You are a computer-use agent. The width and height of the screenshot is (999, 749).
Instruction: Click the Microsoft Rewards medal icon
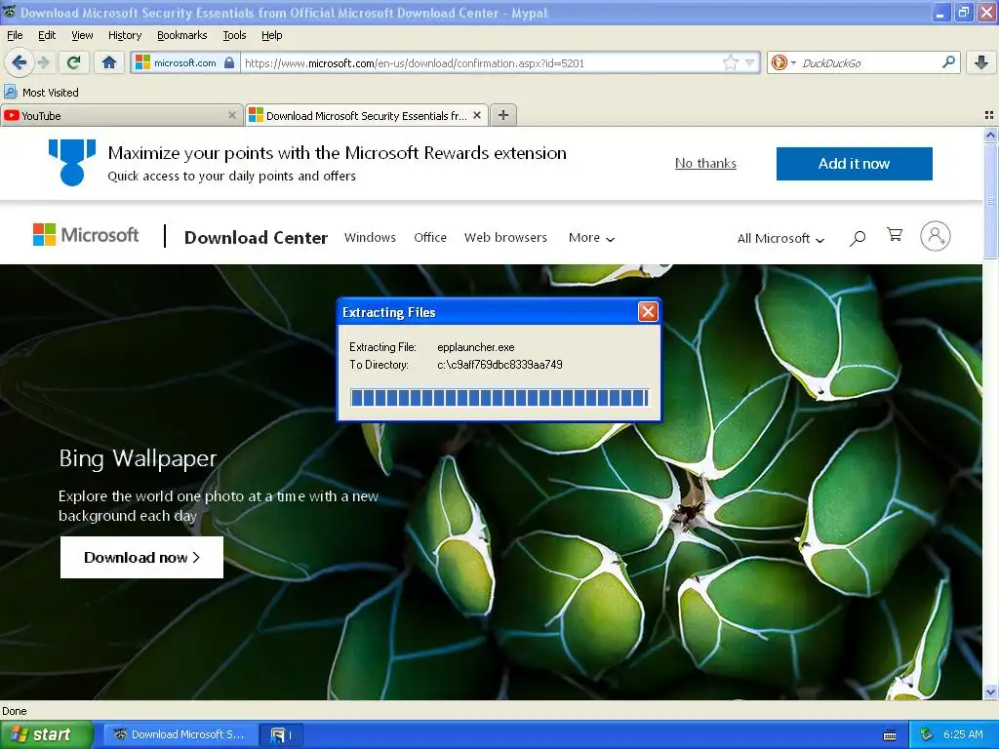coord(72,163)
